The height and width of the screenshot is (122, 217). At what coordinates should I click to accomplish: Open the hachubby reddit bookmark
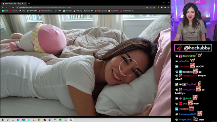(x=101, y=11)
